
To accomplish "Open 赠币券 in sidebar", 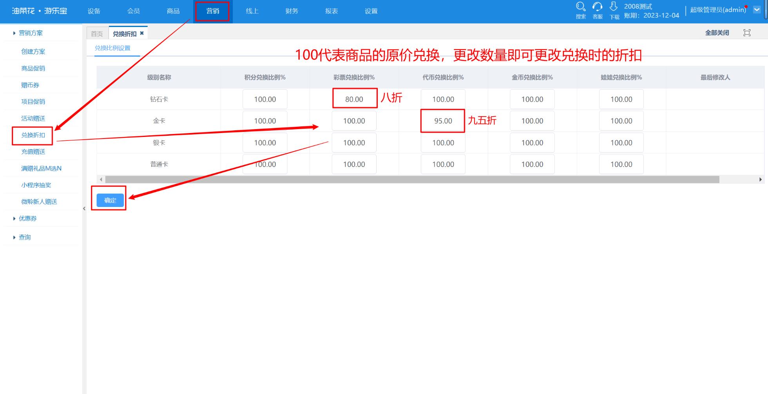I will pos(30,85).
